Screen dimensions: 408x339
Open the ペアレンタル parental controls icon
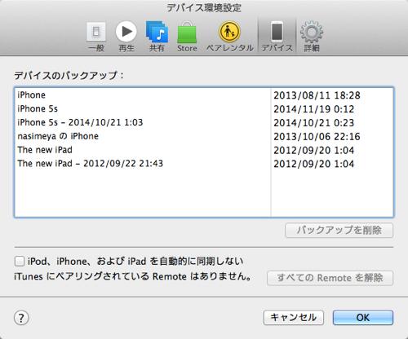coord(229,37)
